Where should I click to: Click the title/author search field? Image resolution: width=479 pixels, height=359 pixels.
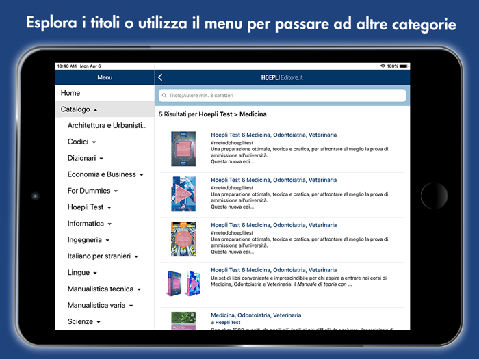[282, 96]
